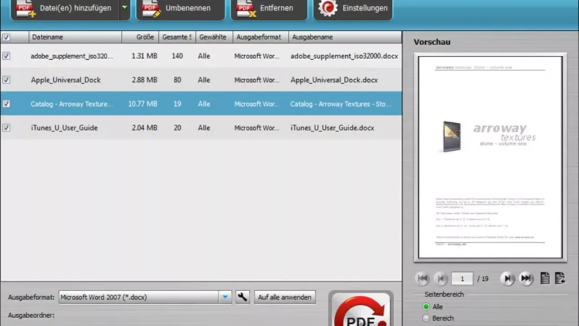579x326 pixels.
Task: Open output format cell of Apple_Universal_Dock row
Action: click(x=257, y=80)
